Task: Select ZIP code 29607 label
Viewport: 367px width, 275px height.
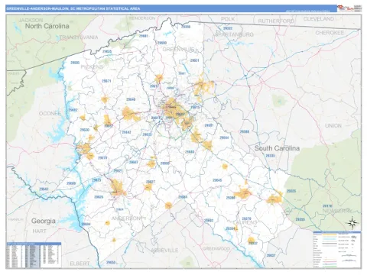Action: click(180, 115)
